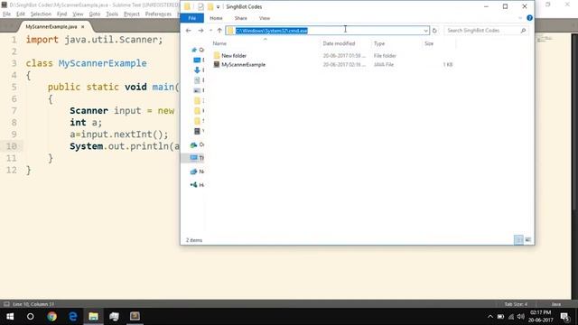578x325 pixels.
Task: Open Sublime Text Goto menu
Action: tap(95, 14)
